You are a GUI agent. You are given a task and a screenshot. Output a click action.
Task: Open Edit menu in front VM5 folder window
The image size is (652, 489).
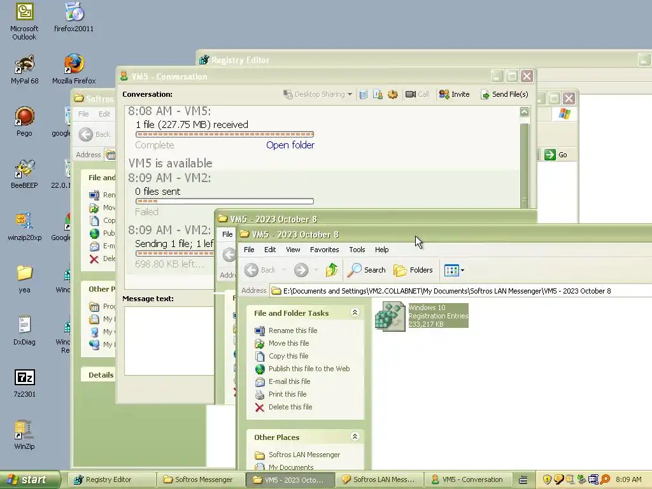pyautogui.click(x=270, y=250)
